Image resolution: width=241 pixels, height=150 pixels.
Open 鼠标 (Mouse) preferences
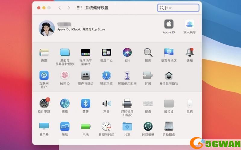190,103
